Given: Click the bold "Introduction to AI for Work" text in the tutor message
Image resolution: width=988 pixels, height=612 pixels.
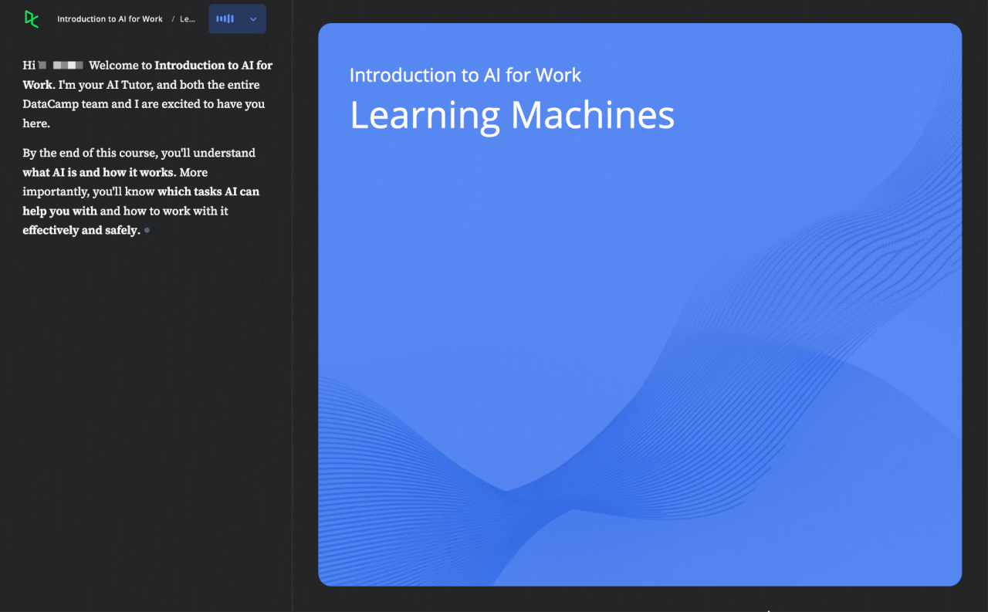Looking at the screenshot, I should [x=216, y=65].
